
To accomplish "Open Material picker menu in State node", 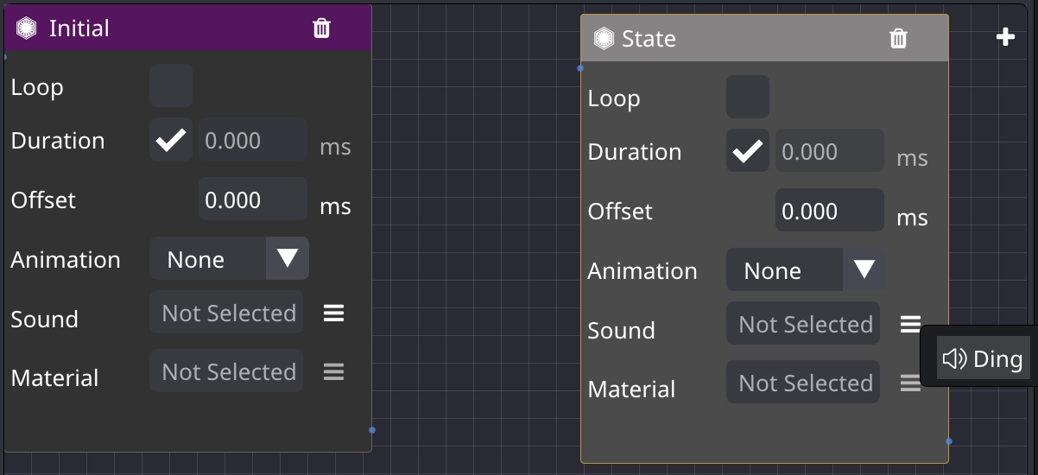I will coord(910,383).
